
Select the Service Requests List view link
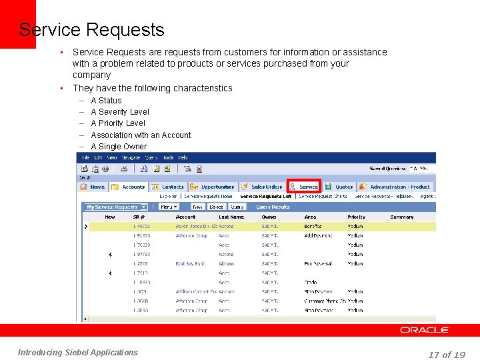[x=266, y=196]
